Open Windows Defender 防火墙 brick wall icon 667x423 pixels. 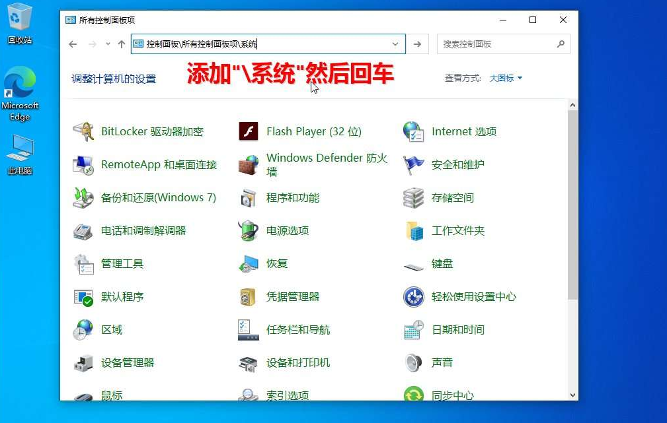click(249, 165)
